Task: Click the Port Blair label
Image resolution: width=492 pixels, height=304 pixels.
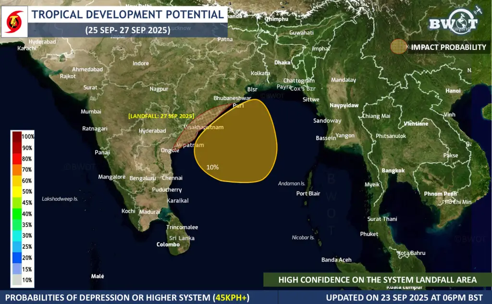Action: (308, 194)
